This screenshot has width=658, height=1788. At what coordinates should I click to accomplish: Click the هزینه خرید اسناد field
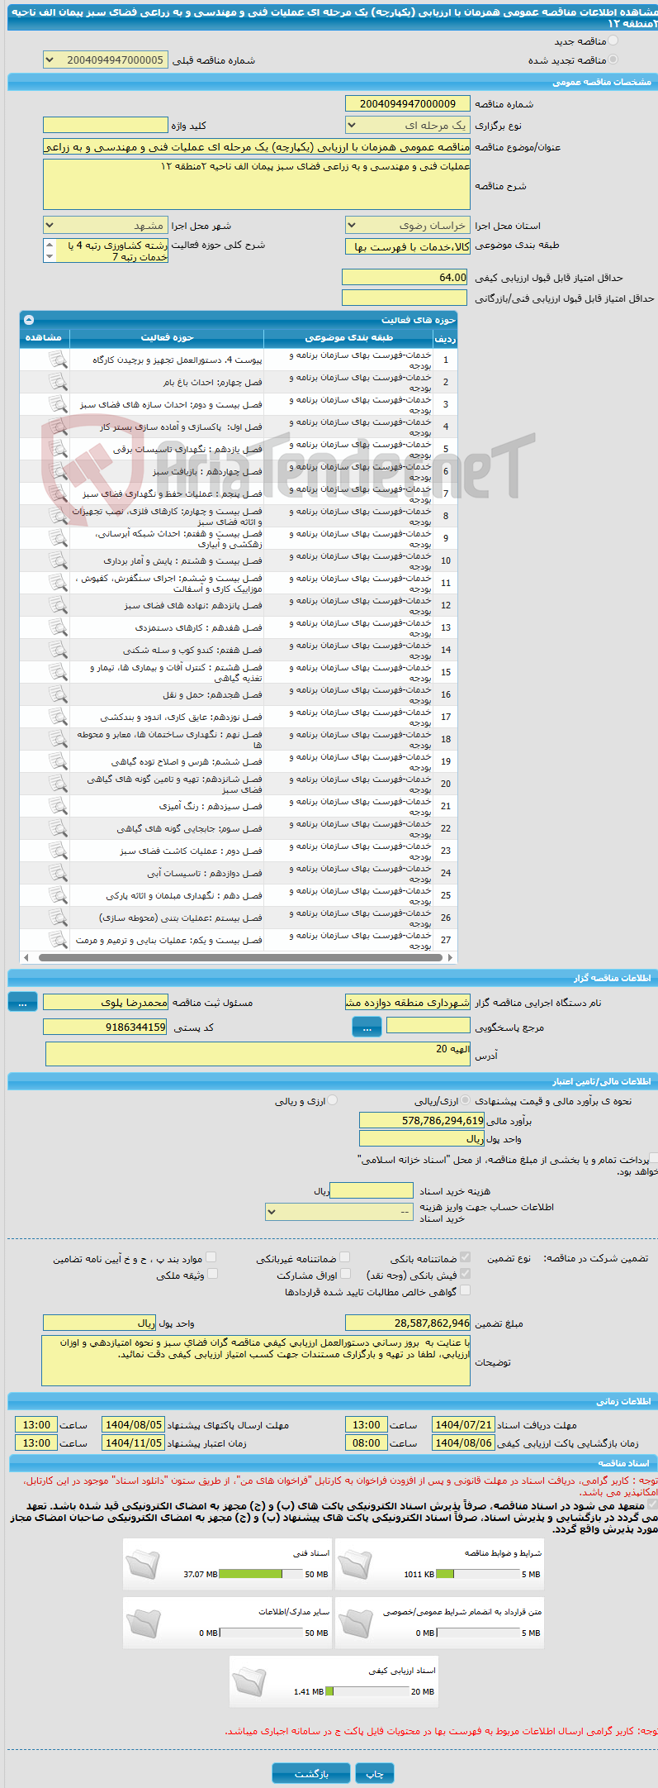coord(372,1190)
